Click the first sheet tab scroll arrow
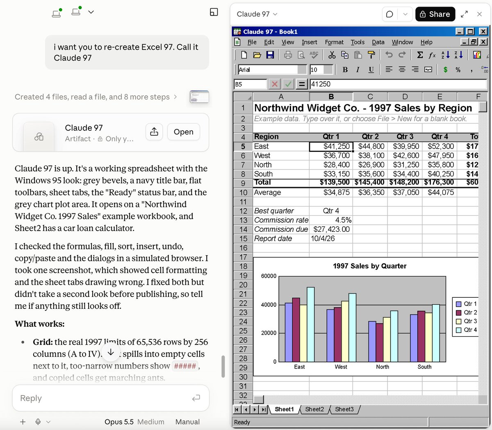The width and height of the screenshot is (492, 430). [237, 409]
